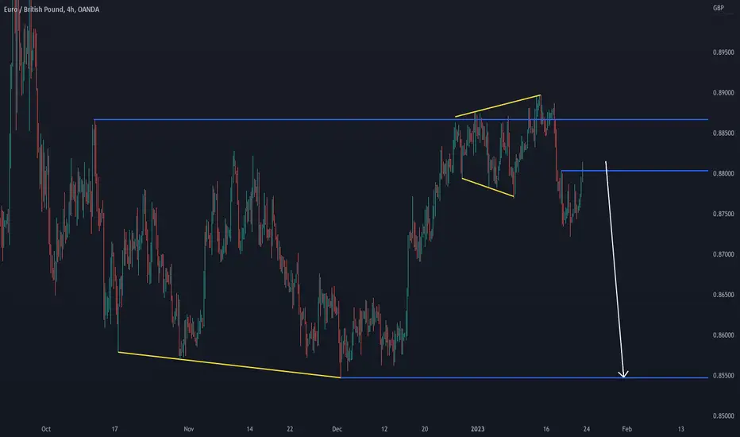The width and height of the screenshot is (740, 437).
Task: Select the 0.89500 price axis label
Action: [723, 52]
